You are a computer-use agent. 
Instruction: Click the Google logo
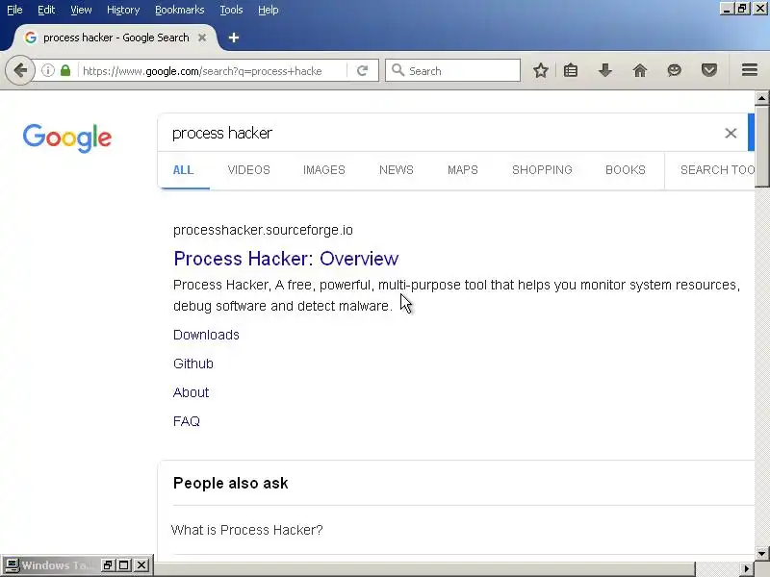67,138
